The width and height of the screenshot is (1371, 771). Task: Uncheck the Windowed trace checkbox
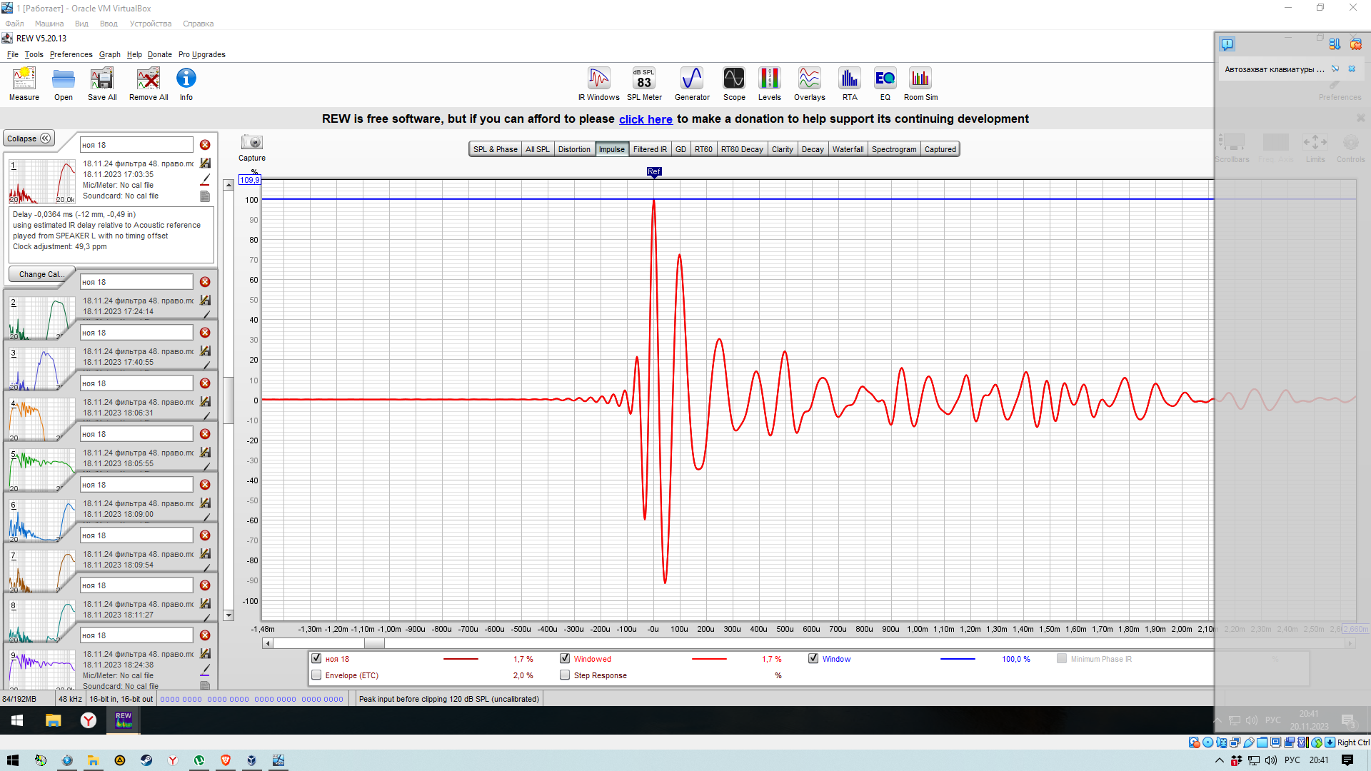[x=565, y=658]
